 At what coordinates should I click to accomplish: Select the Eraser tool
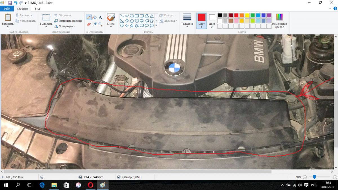89,24
